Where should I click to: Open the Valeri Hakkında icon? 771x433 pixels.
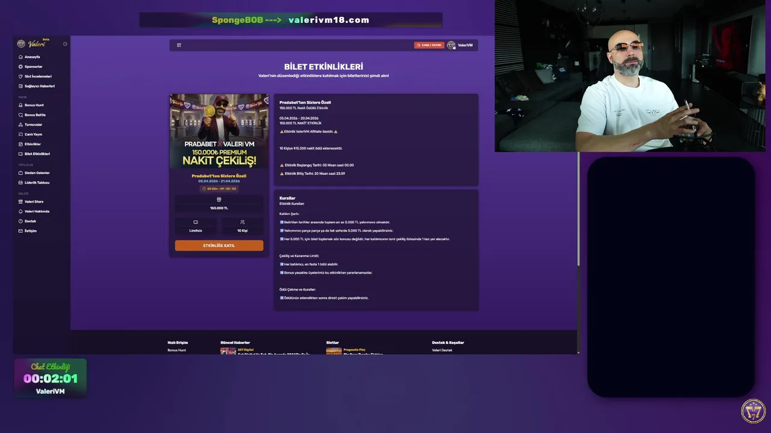pos(20,211)
